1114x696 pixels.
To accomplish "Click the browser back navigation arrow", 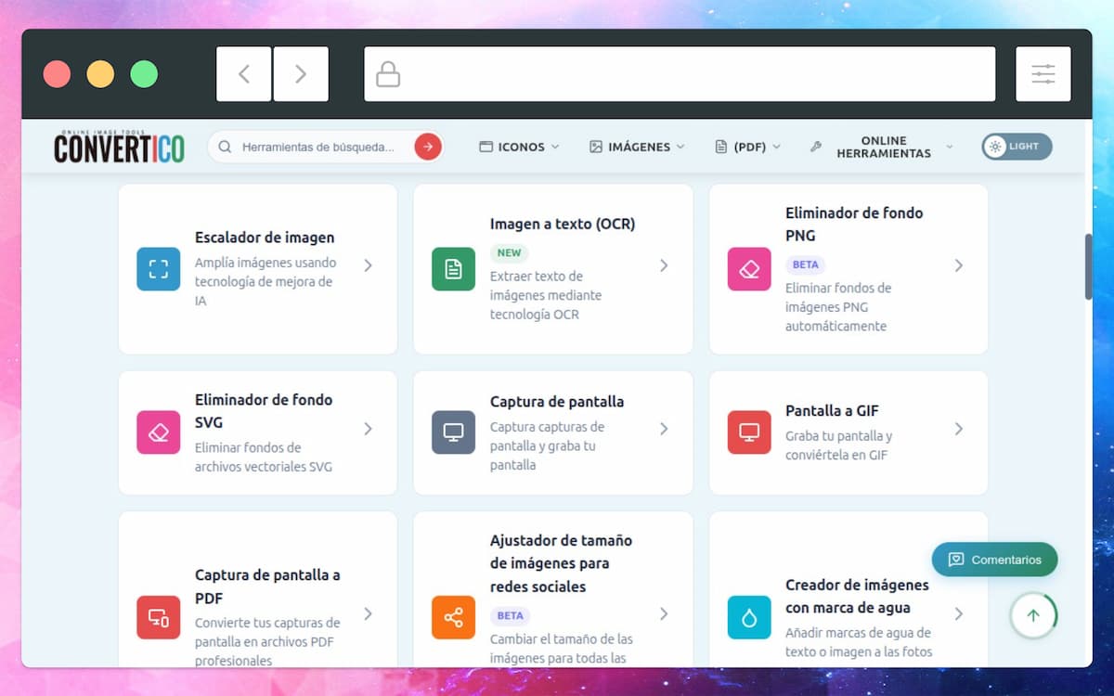I will (243, 72).
